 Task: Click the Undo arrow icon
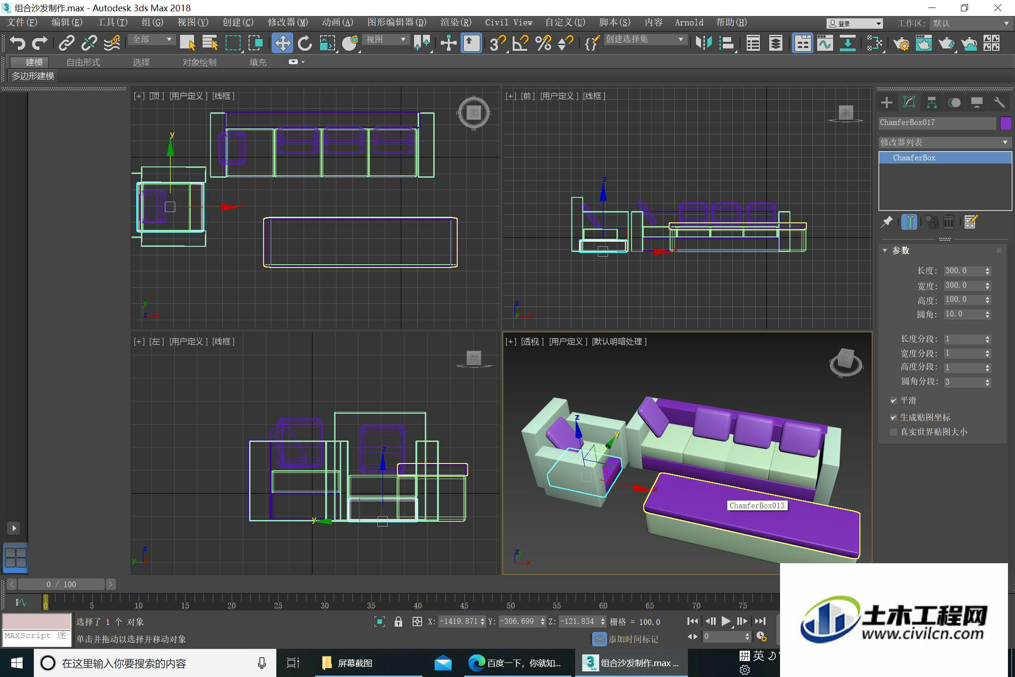click(x=18, y=43)
